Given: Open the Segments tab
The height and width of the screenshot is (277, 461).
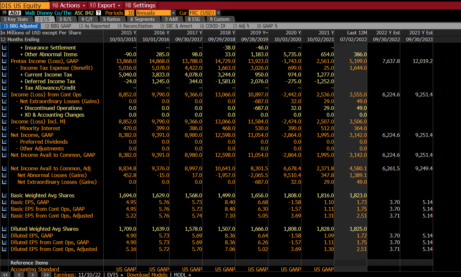Looking at the screenshot, I should [142, 19].
